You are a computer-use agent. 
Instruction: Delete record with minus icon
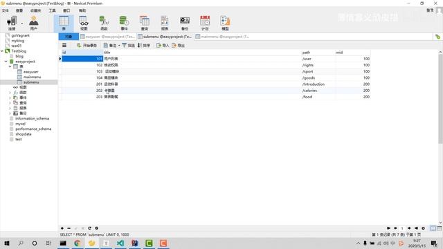(69, 228)
